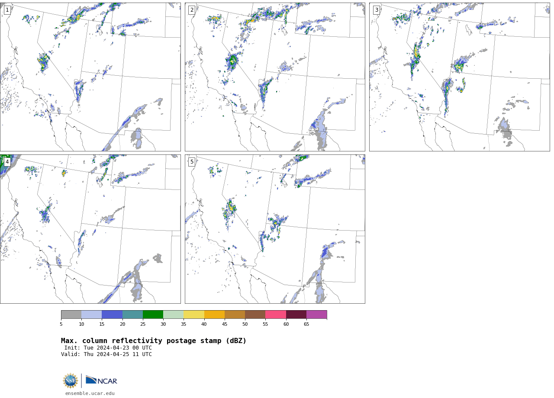Click the blue 15-20 dBZ swatch
554x398 pixels.
112,315
